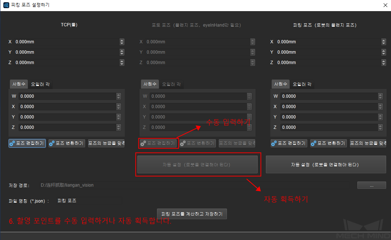The width and height of the screenshot is (391, 240).
Task: Open 포즈 변환하기 under 피킹 포즈 column
Action: tap(329, 143)
